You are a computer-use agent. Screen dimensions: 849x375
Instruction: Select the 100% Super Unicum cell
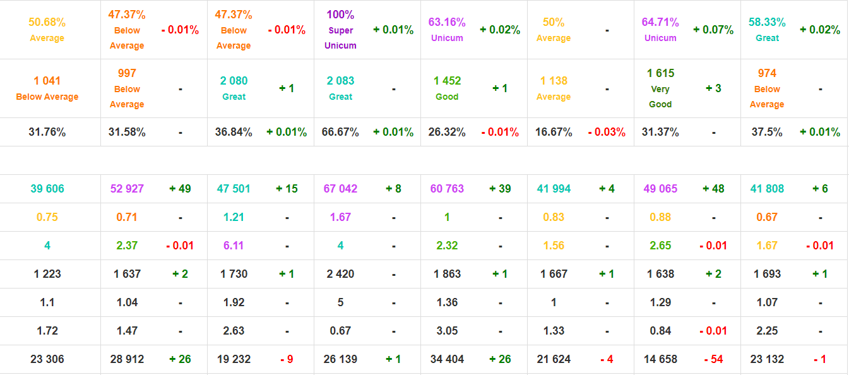(x=340, y=30)
